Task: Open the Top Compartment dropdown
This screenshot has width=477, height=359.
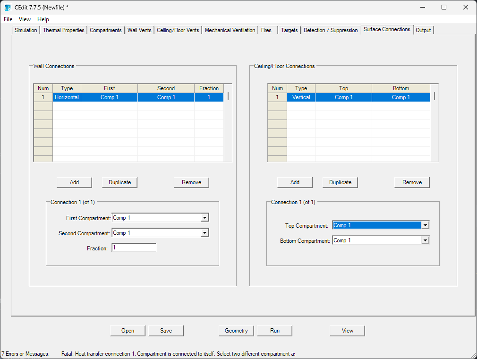Action: coord(425,225)
